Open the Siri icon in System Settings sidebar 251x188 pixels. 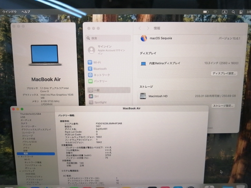pos(91,96)
